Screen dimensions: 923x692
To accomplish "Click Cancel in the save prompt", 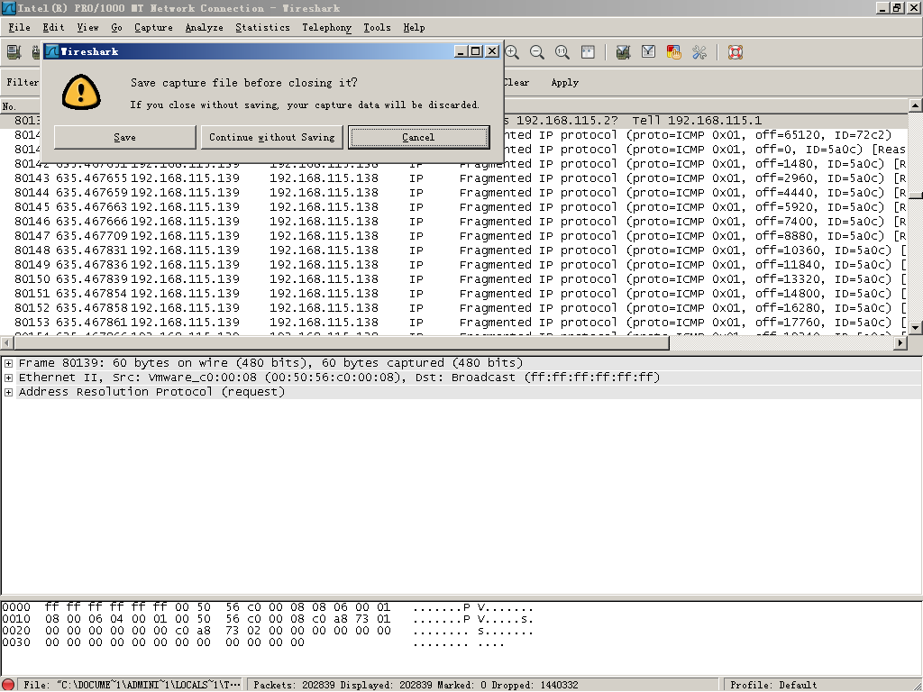I will point(418,137).
